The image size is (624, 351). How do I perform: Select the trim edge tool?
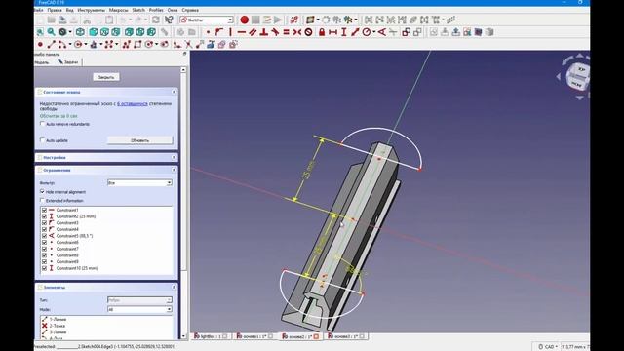pyautogui.click(x=188, y=45)
